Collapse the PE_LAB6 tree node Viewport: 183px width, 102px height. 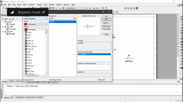3,27
